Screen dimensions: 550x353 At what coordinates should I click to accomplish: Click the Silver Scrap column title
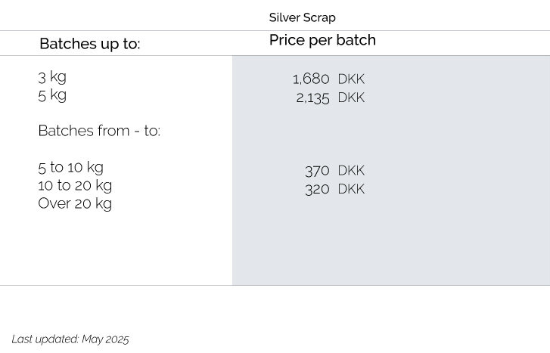302,17
